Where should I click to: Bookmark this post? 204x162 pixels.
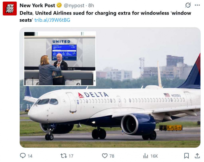pos(186,156)
